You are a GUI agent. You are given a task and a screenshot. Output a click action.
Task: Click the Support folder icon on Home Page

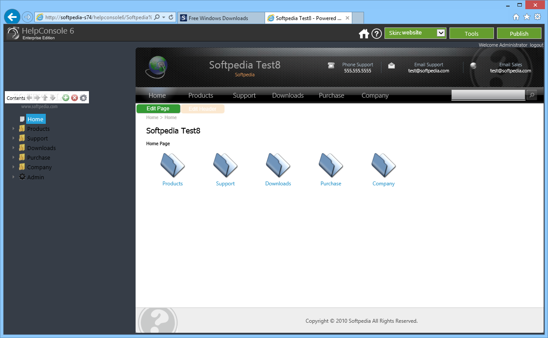click(225, 165)
